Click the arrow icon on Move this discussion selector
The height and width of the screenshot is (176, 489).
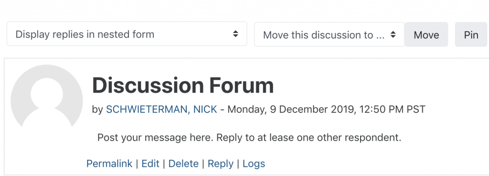pos(393,34)
